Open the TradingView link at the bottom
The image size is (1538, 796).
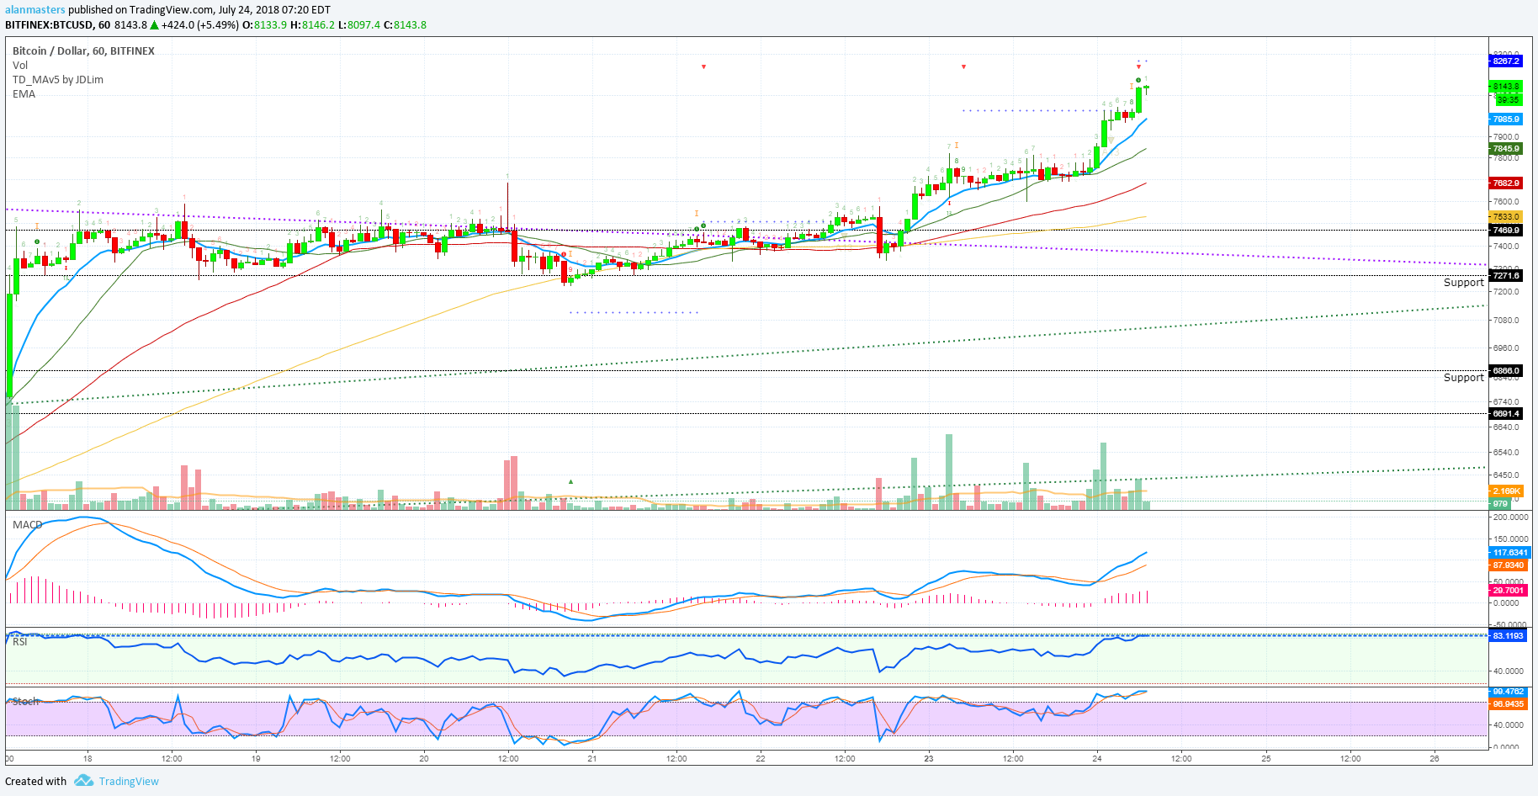(x=129, y=781)
